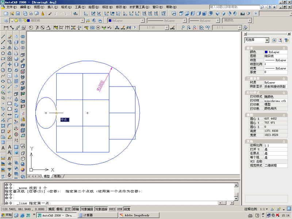The image size is (292, 219).
Task: Click the blue ByLayer color swatch in 颜色 row
Action: [x=266, y=52]
